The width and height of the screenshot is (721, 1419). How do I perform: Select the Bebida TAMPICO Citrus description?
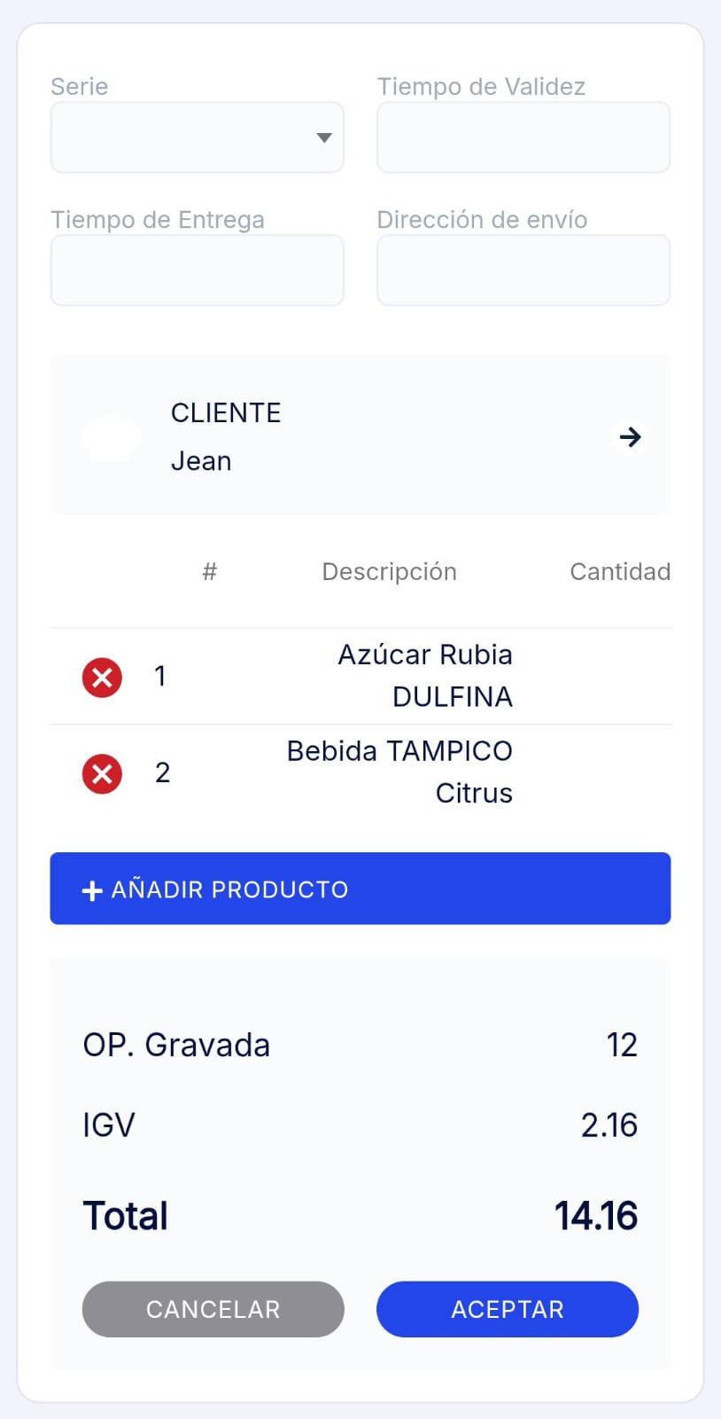click(x=400, y=772)
